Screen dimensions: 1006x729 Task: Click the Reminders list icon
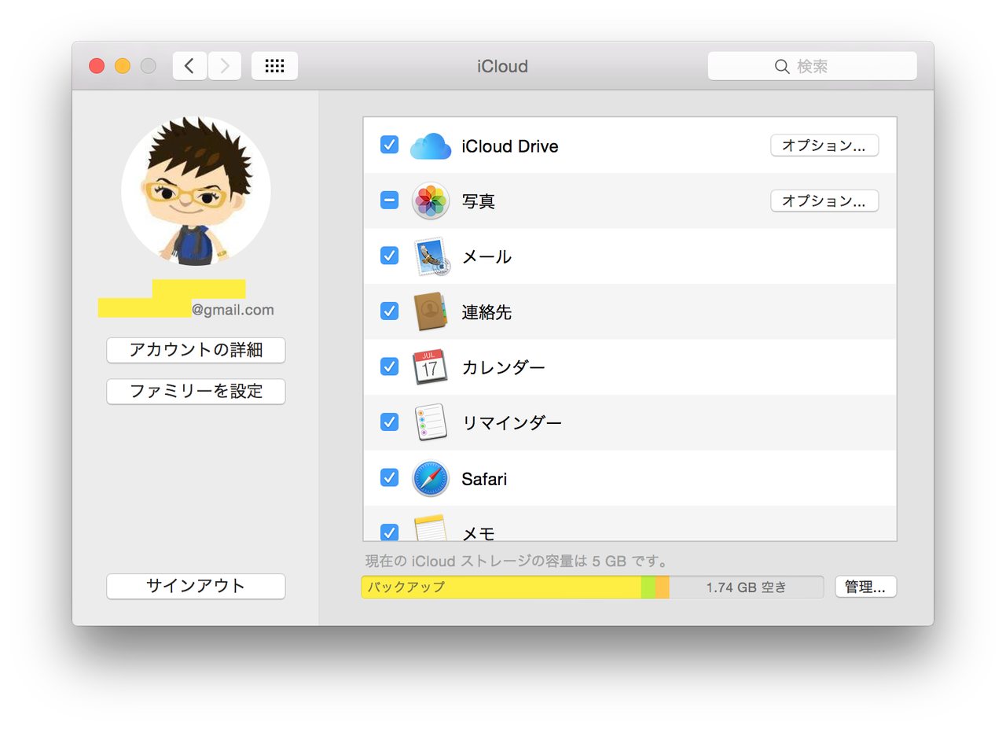[431, 423]
